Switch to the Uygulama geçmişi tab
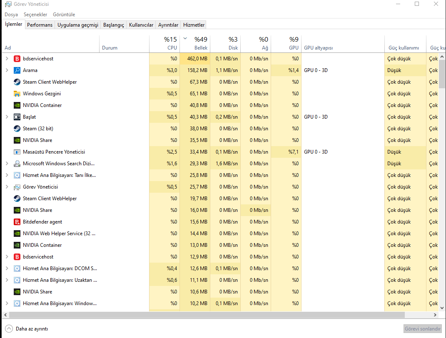446x338 pixels. [x=77, y=25]
